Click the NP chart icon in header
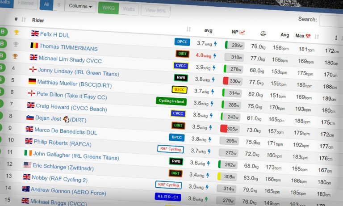 pyautogui.click(x=242, y=32)
